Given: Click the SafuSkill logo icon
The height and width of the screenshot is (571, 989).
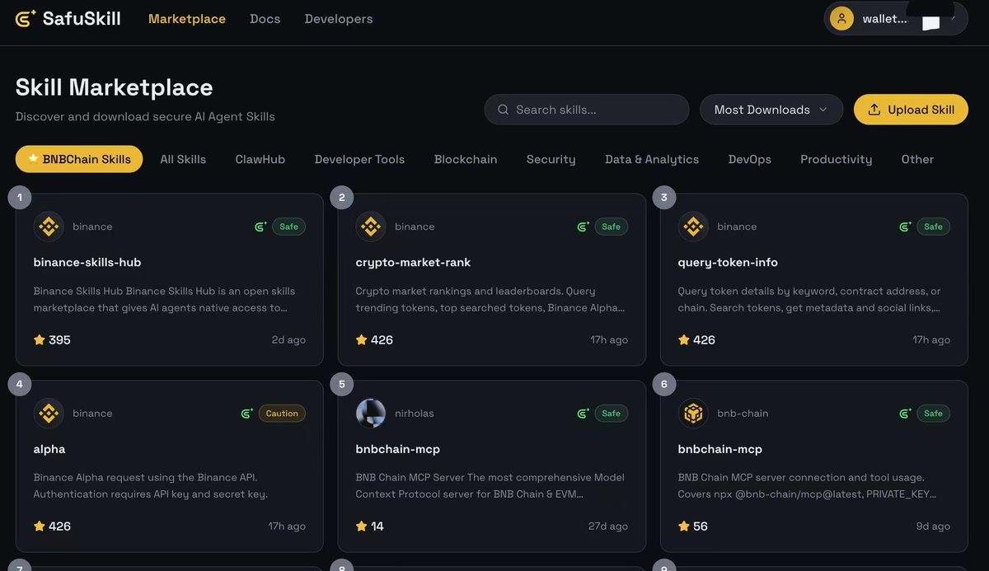Looking at the screenshot, I should [26, 18].
